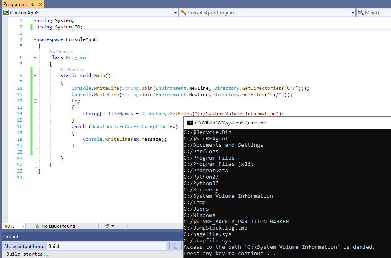
Task: Click the 'fileNames' variable in the code
Action: 120,114
